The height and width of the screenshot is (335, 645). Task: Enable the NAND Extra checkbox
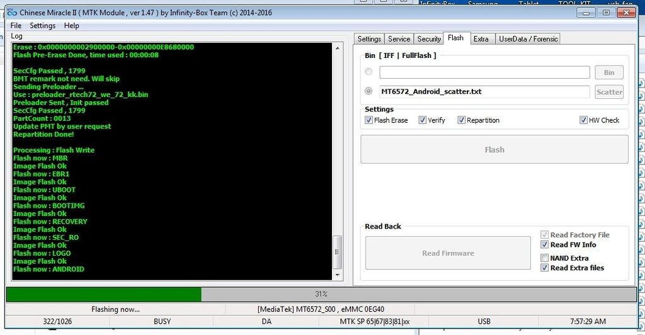(545, 258)
